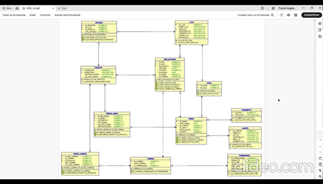Open the notifications bell icon
The width and height of the screenshot is (323, 184).
coord(268,8)
